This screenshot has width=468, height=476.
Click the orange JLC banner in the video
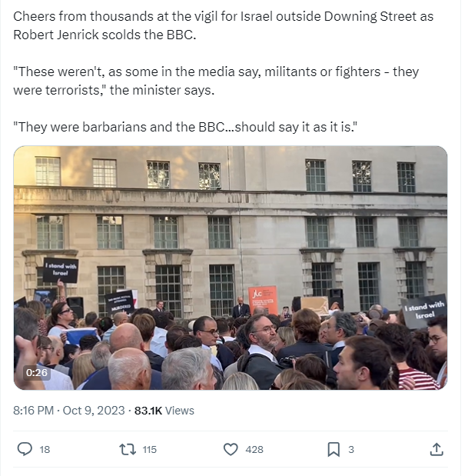click(263, 298)
